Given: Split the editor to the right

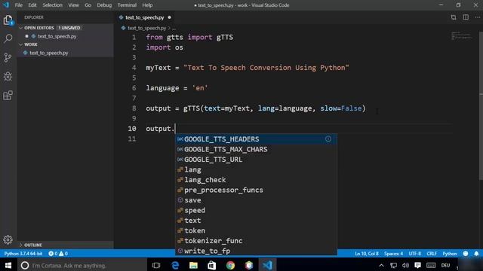Looking at the screenshot, I should [466, 17].
